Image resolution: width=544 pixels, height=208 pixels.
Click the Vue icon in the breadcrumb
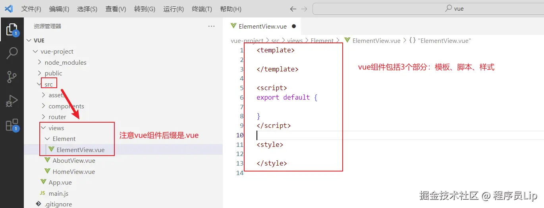point(347,40)
